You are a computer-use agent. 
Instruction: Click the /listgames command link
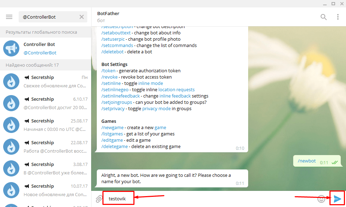point(112,134)
